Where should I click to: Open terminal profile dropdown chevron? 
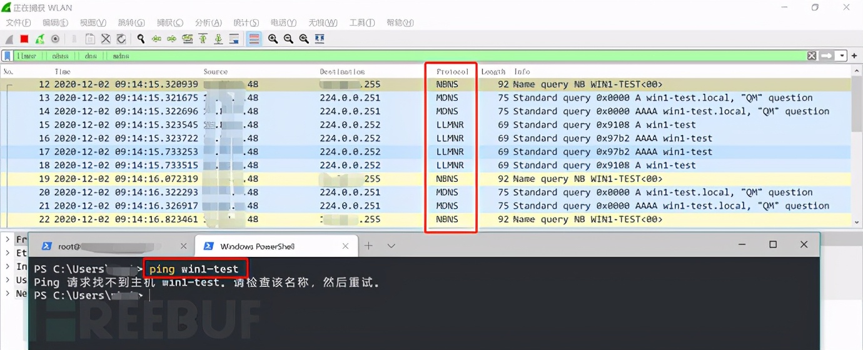(391, 246)
